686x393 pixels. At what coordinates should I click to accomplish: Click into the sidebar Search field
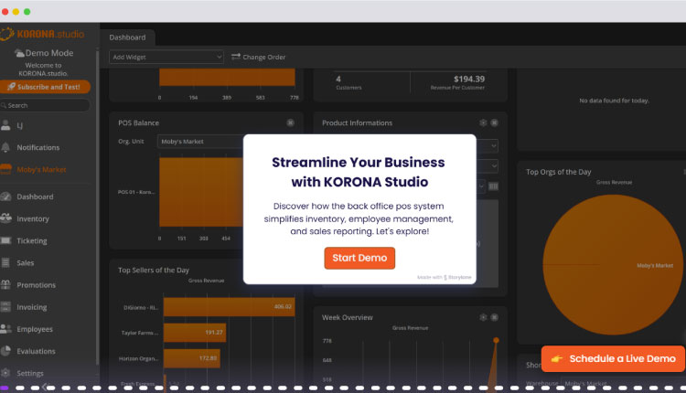pyautogui.click(x=45, y=105)
